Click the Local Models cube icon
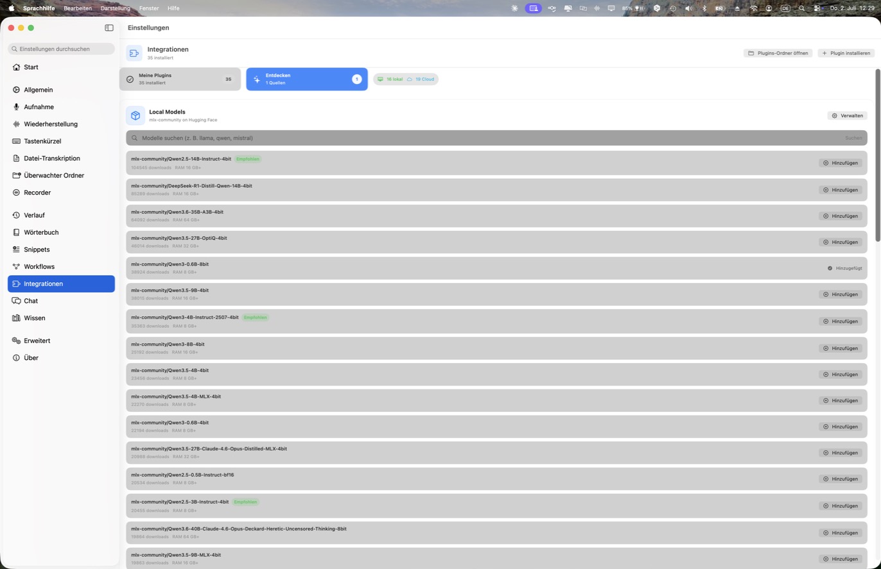 tap(135, 115)
